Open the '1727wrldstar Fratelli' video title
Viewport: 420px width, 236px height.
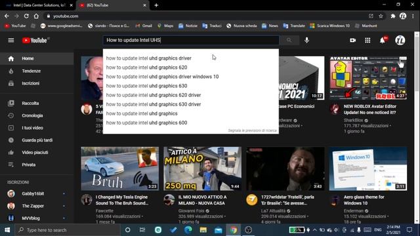287,200
